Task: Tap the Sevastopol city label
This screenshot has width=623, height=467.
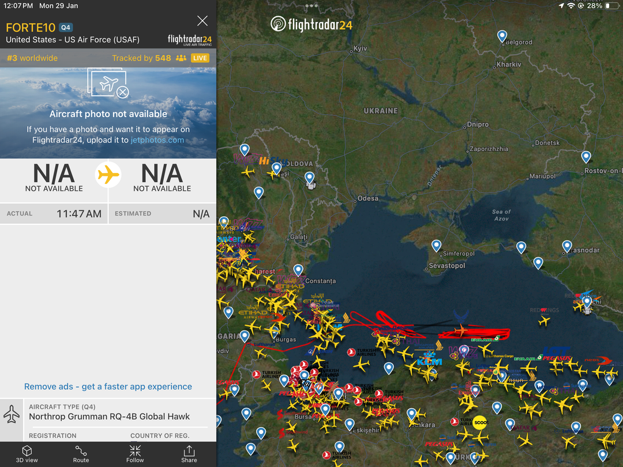Action: [446, 266]
